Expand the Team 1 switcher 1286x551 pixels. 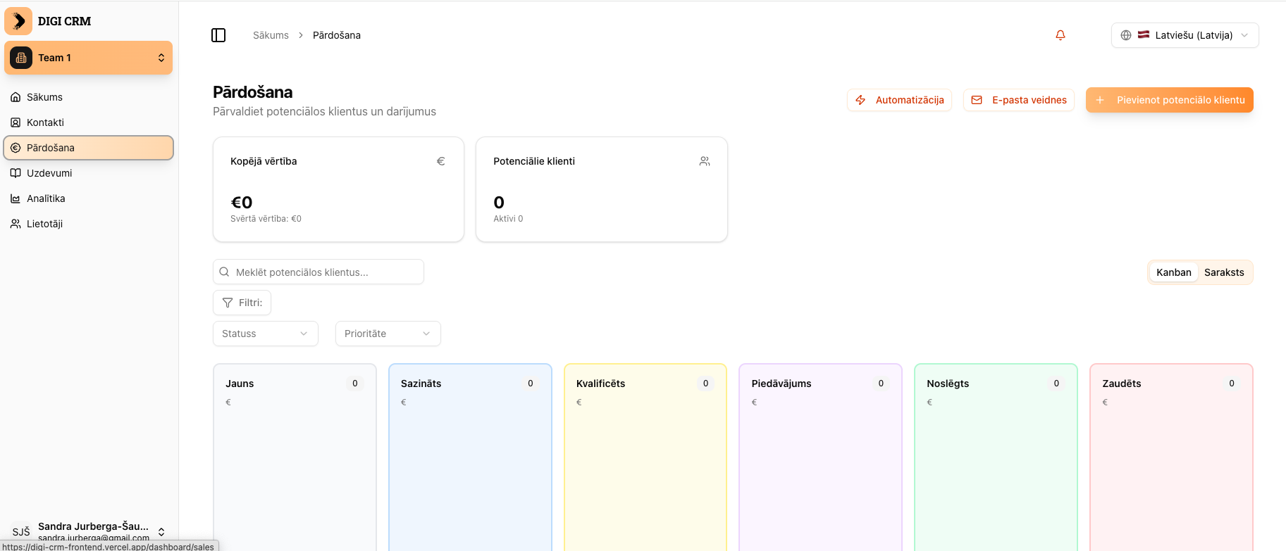tap(161, 58)
